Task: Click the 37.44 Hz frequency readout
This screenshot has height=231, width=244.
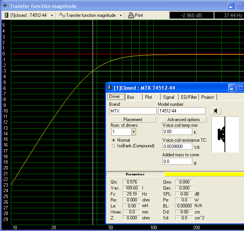Action: 229,15
